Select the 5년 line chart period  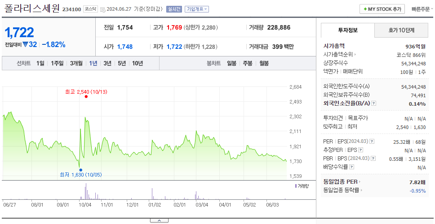click(x=122, y=63)
